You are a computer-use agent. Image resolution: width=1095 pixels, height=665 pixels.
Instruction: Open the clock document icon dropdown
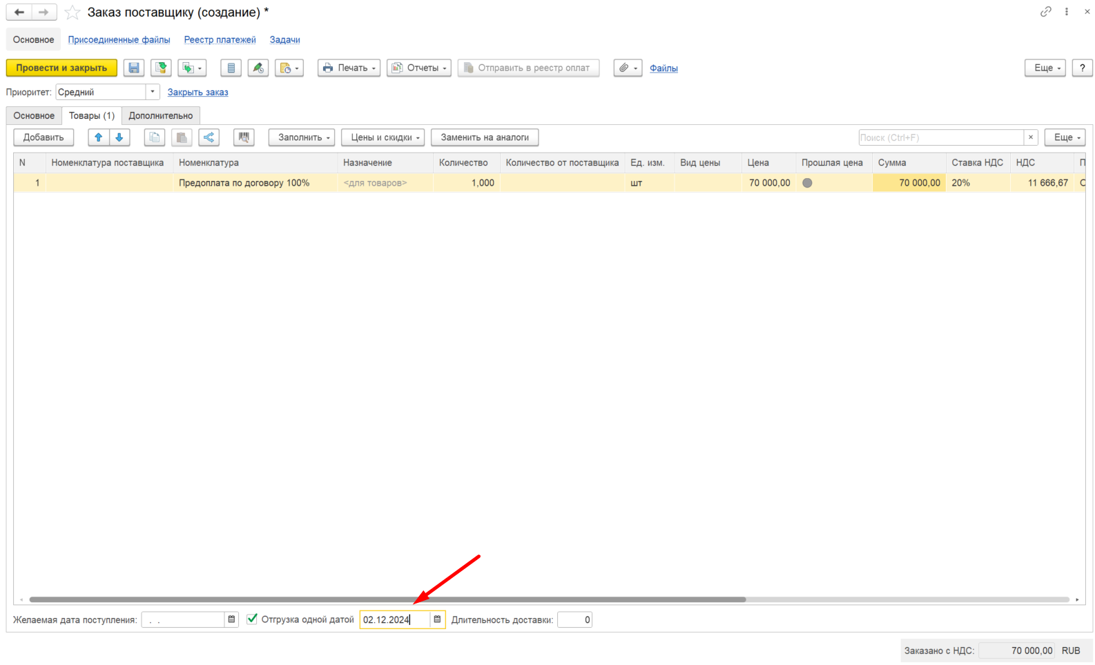coord(289,68)
